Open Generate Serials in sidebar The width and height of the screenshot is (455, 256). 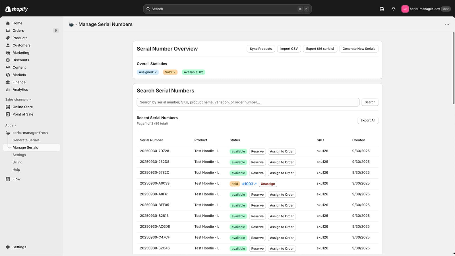26,140
